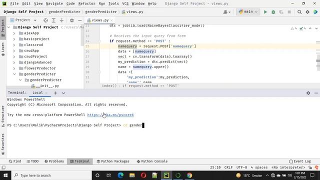Expand flowerPredector folder
320x180 pixels.
pyautogui.click(x=14, y=68)
